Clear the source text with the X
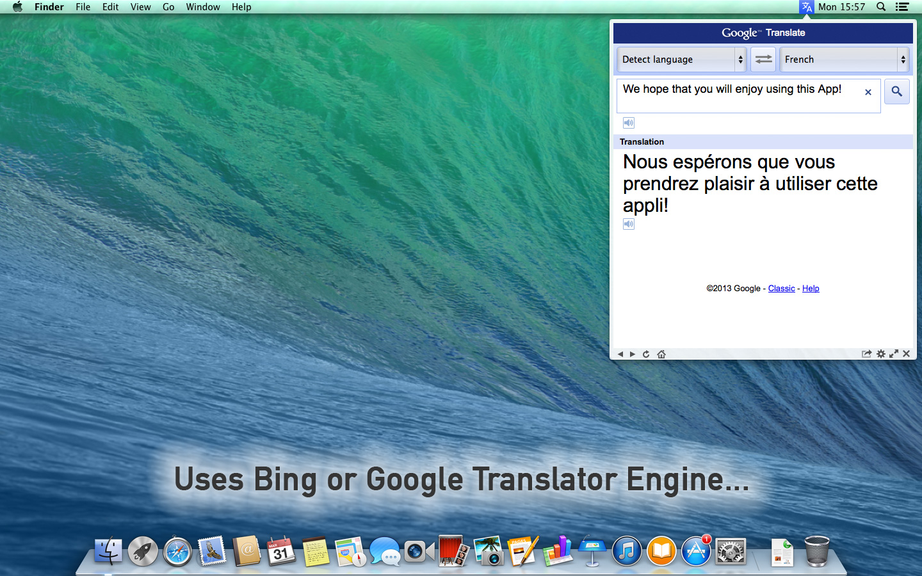The width and height of the screenshot is (922, 576). tap(868, 92)
